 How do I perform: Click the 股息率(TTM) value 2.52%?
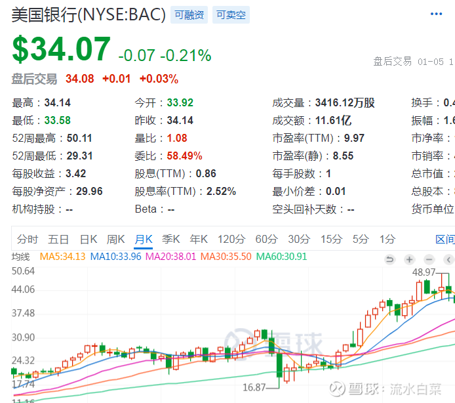coord(221,191)
